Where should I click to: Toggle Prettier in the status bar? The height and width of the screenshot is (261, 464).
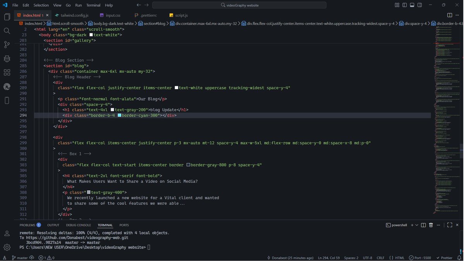point(445,258)
